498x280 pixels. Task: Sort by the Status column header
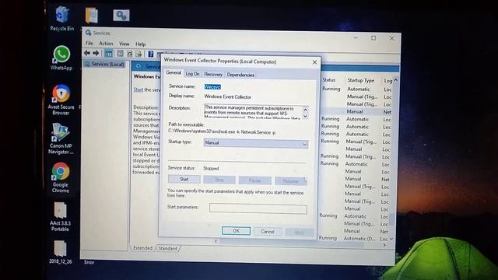click(x=329, y=79)
